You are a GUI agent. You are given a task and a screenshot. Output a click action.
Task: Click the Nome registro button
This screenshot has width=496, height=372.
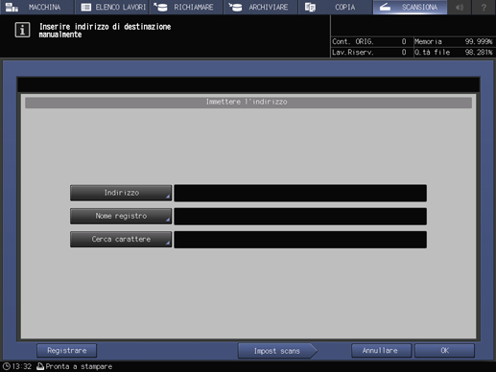pyautogui.click(x=121, y=216)
